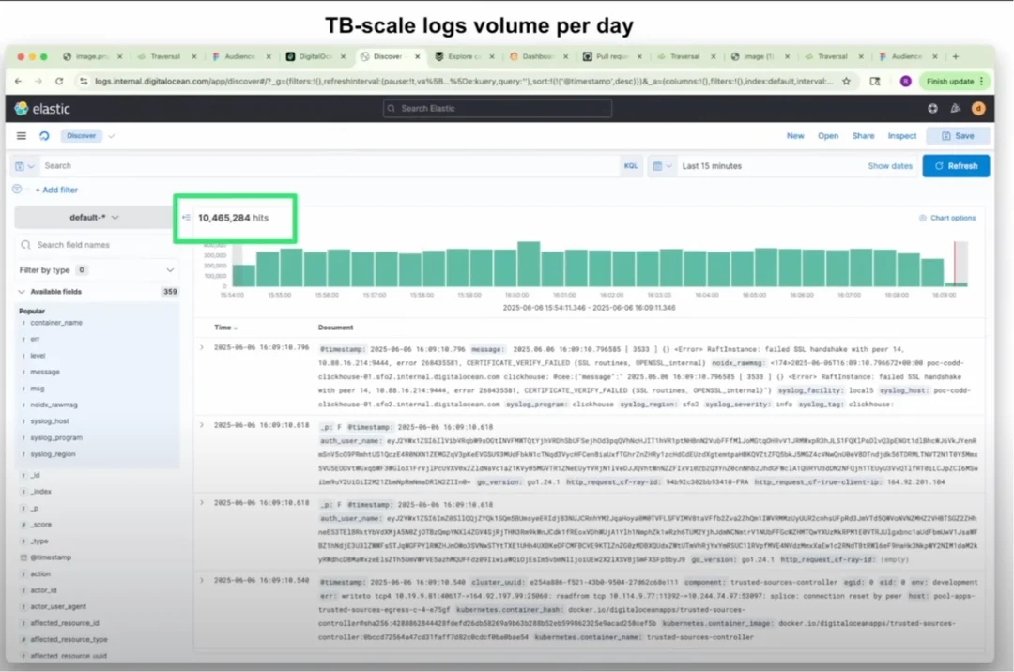Image resolution: width=1014 pixels, height=672 pixels.
Task: Click the filter options icon beside Add filter
Action: 17,190
